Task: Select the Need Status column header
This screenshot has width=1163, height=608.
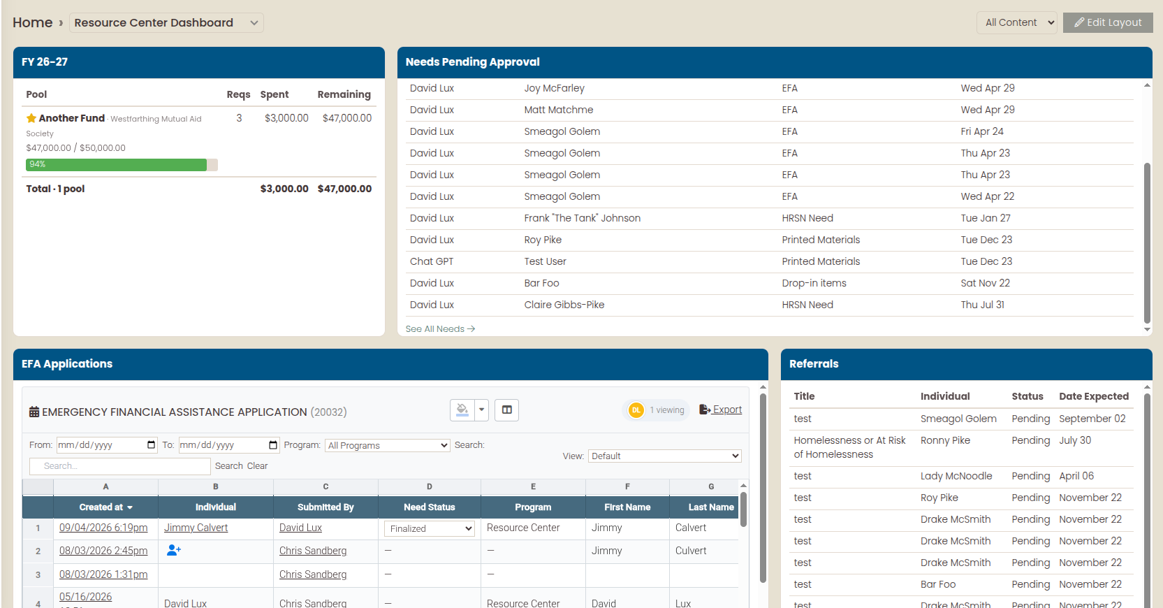Action: tap(430, 507)
